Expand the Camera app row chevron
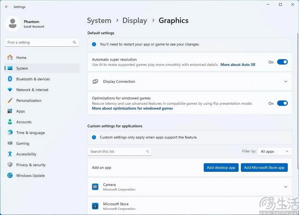 pos(286,187)
